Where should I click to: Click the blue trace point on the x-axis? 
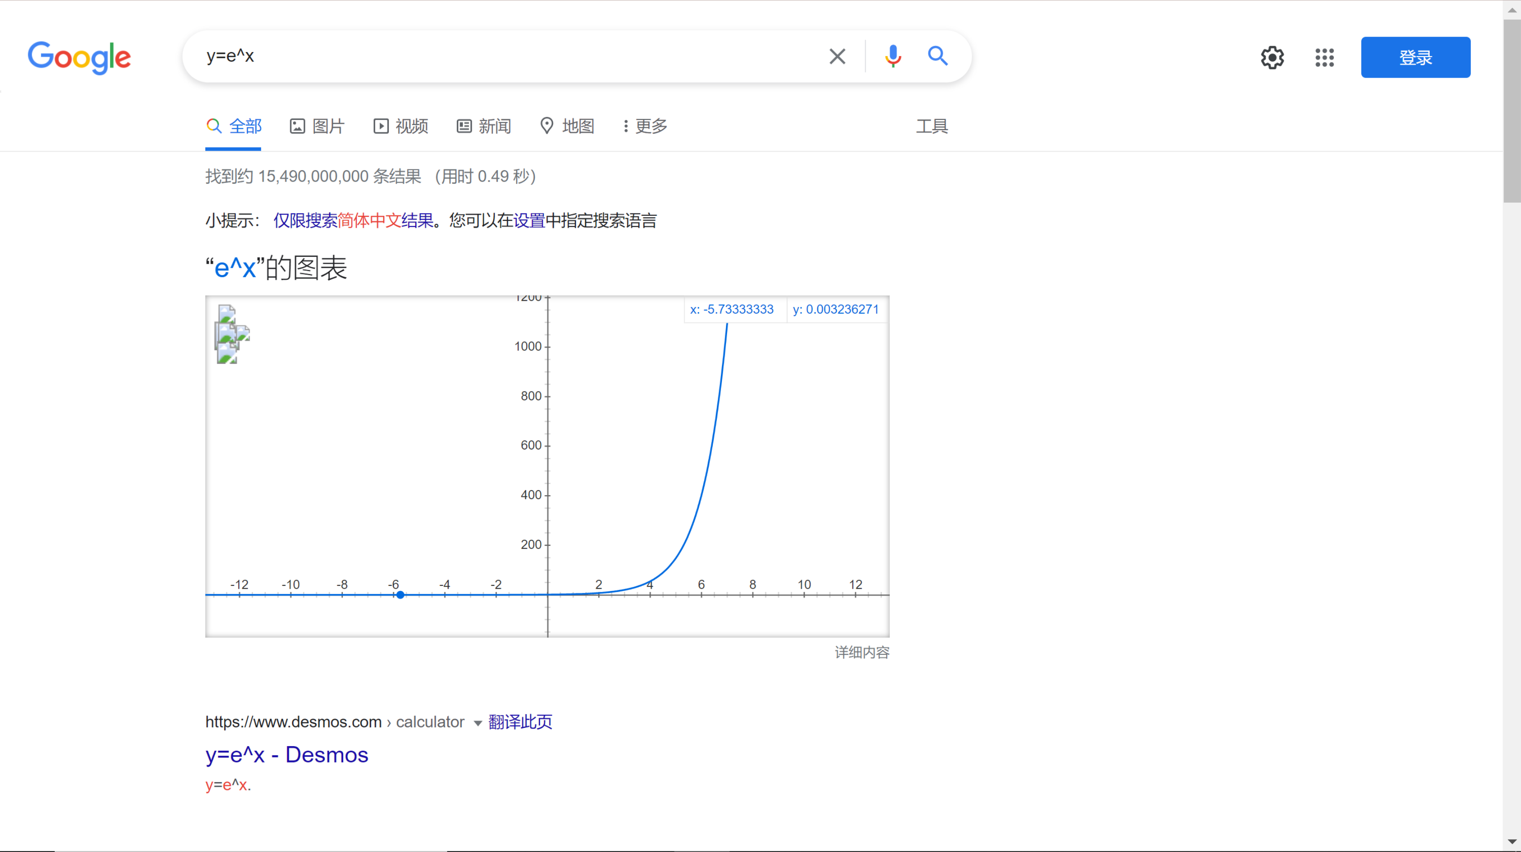coord(400,595)
